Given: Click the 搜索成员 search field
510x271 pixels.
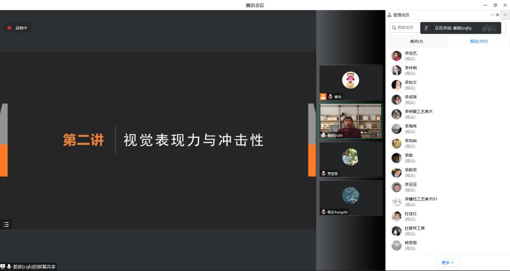Looking at the screenshot, I should click(x=403, y=27).
